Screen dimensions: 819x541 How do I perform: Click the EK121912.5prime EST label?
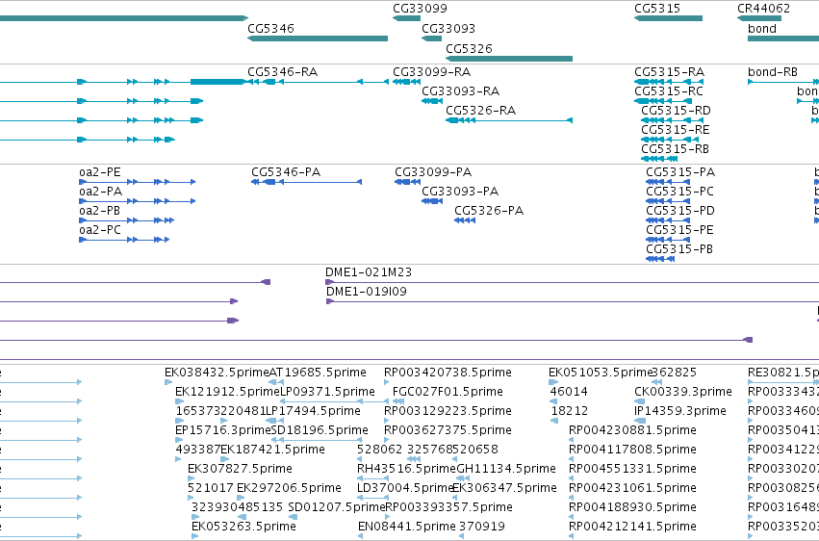point(228,392)
